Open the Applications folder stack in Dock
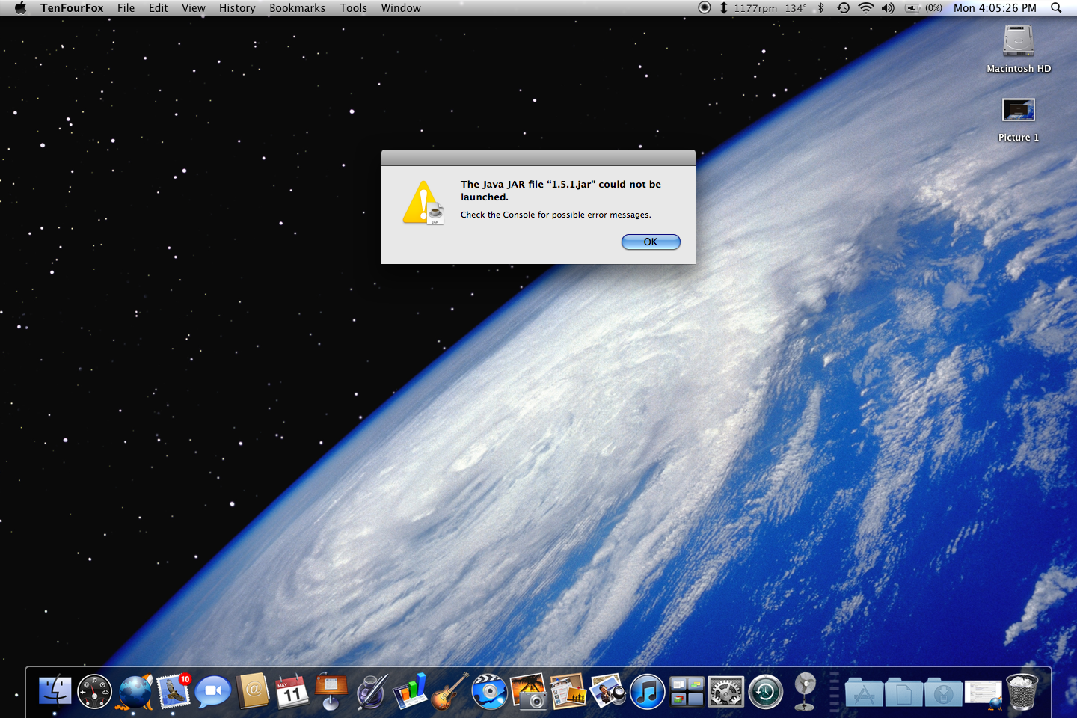Screen dimensions: 1077x718 [x=865, y=693]
